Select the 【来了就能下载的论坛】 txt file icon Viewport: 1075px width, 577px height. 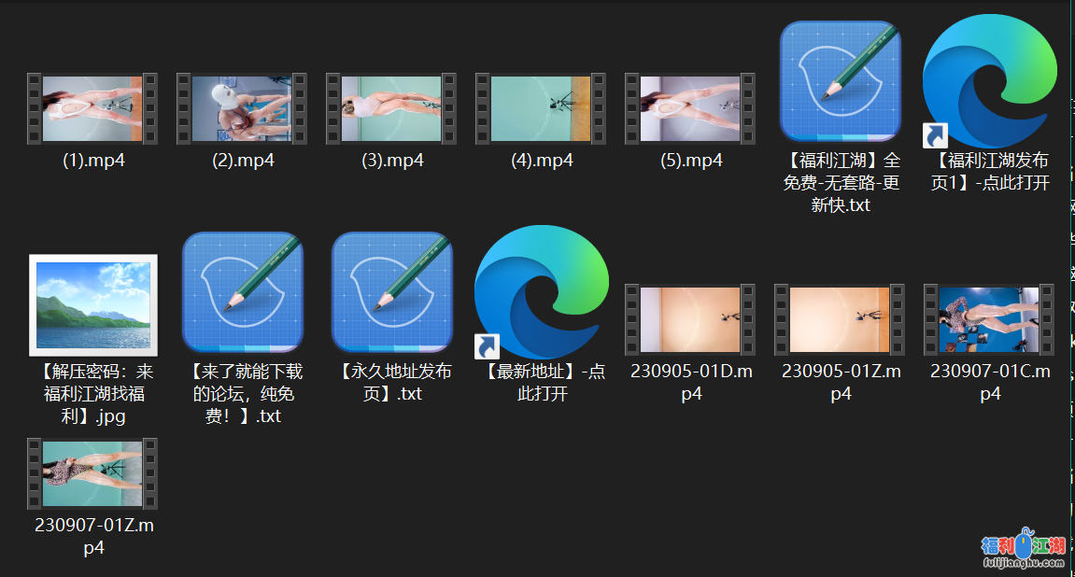(x=243, y=292)
